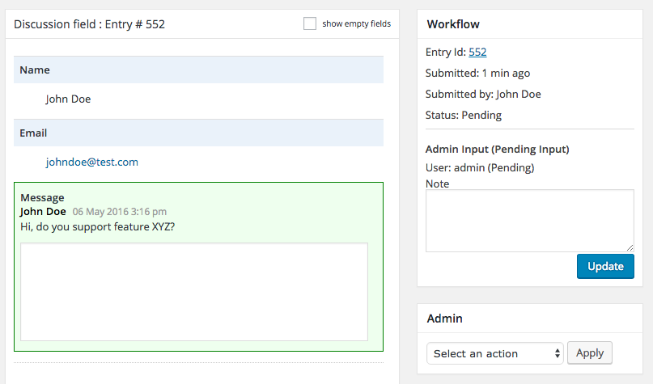653x384 pixels.
Task: Click the Admin Input (Pending Input) heading
Action: point(497,150)
